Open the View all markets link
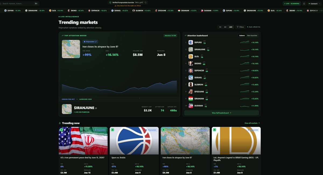The height and width of the screenshot is (175, 323). point(252,123)
